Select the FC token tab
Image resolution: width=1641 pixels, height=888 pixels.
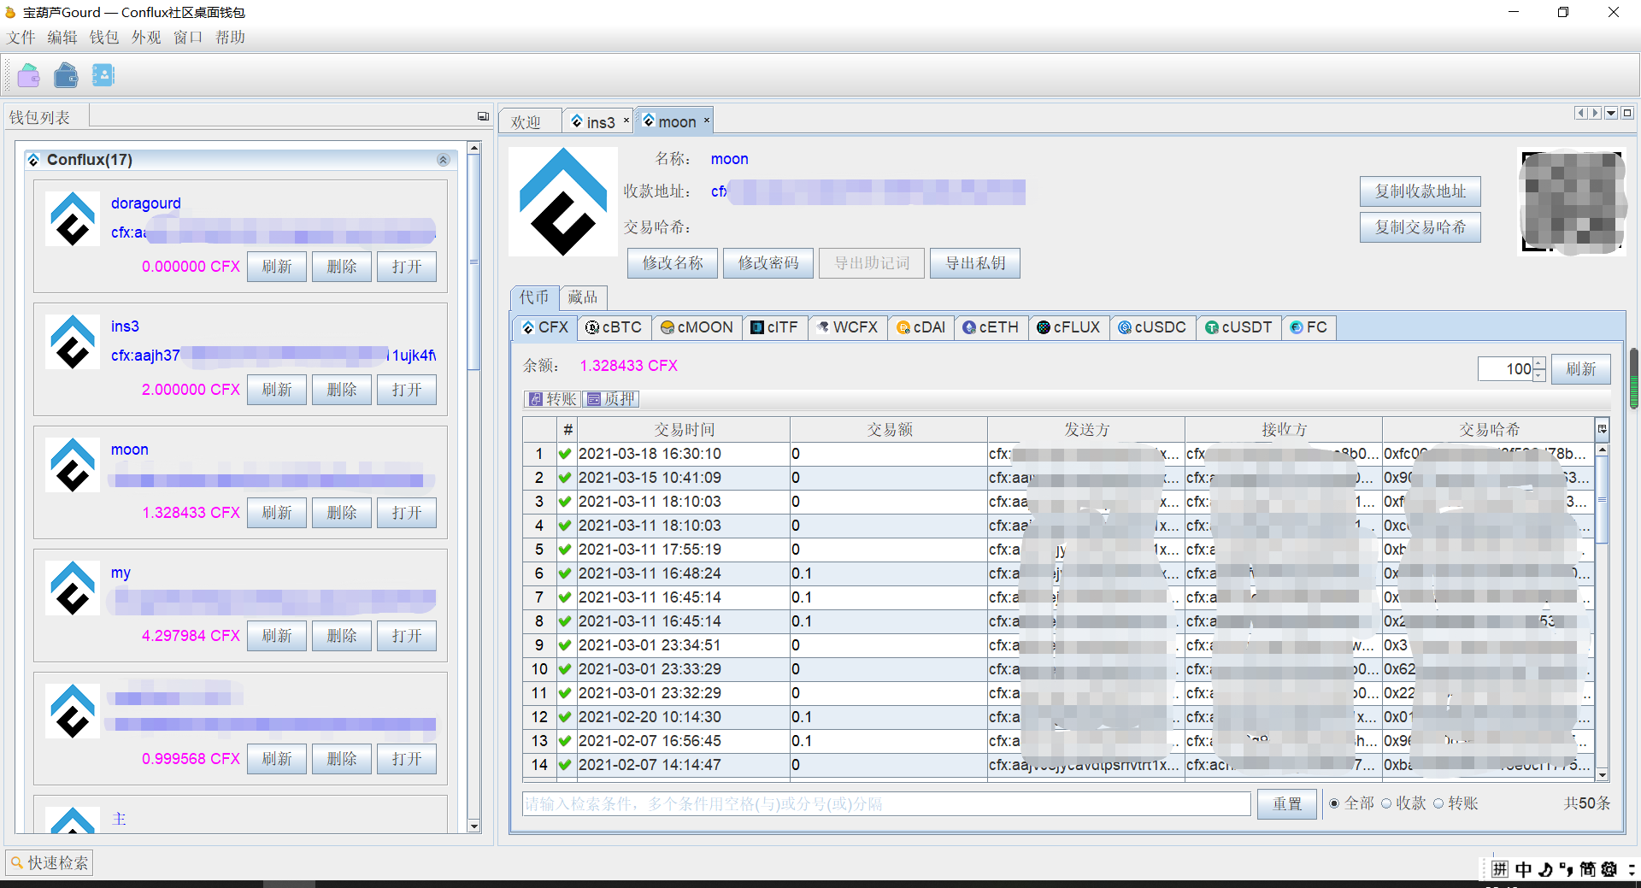[1309, 327]
